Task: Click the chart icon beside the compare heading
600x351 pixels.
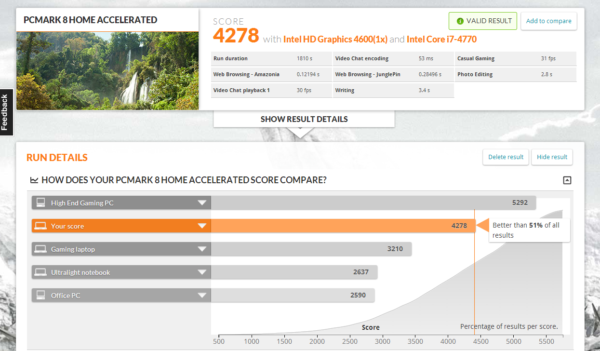Action: coord(34,180)
